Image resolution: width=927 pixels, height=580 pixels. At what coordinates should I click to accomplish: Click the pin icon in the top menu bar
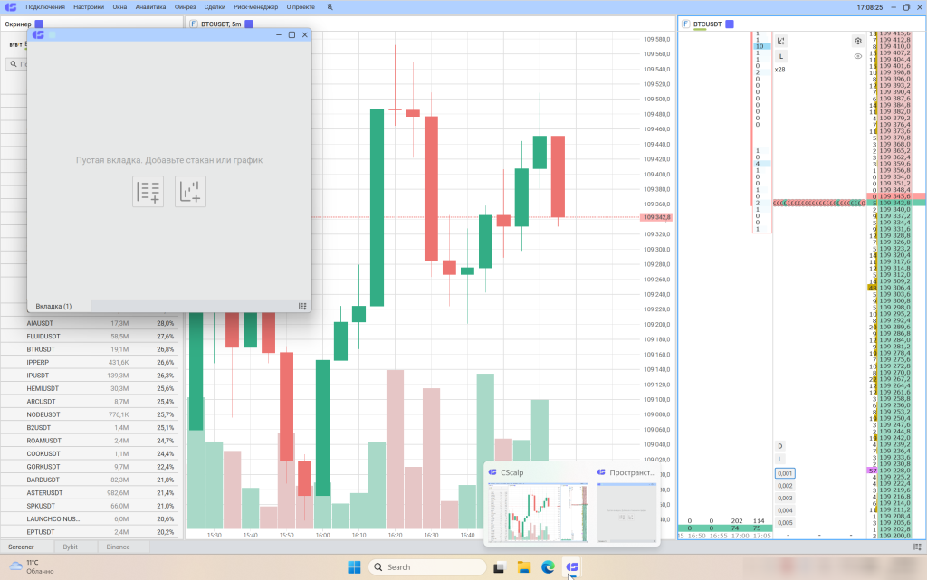(x=330, y=6)
